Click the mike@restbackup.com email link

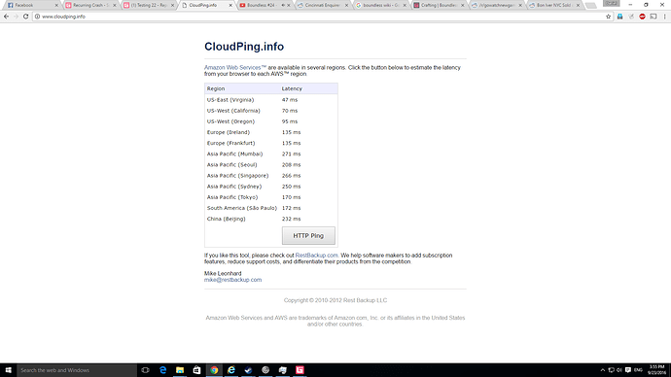pyautogui.click(x=232, y=280)
